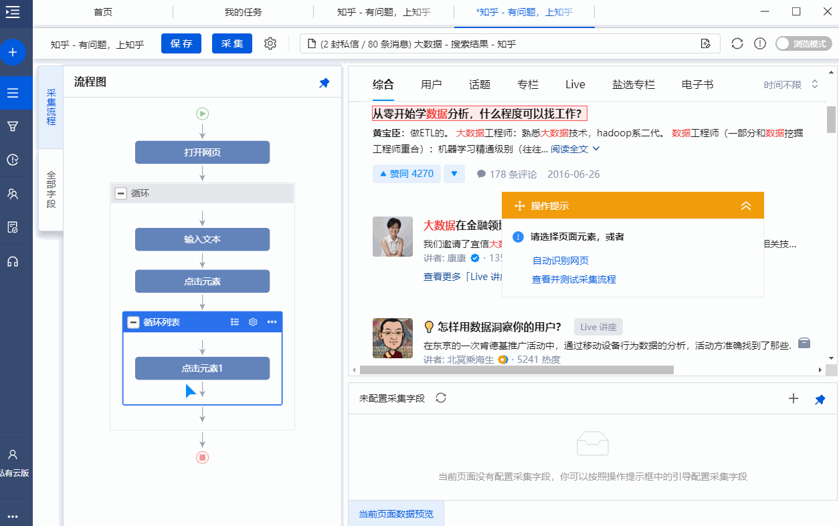Click the blue plus new task button
The image size is (839, 526).
(13, 52)
